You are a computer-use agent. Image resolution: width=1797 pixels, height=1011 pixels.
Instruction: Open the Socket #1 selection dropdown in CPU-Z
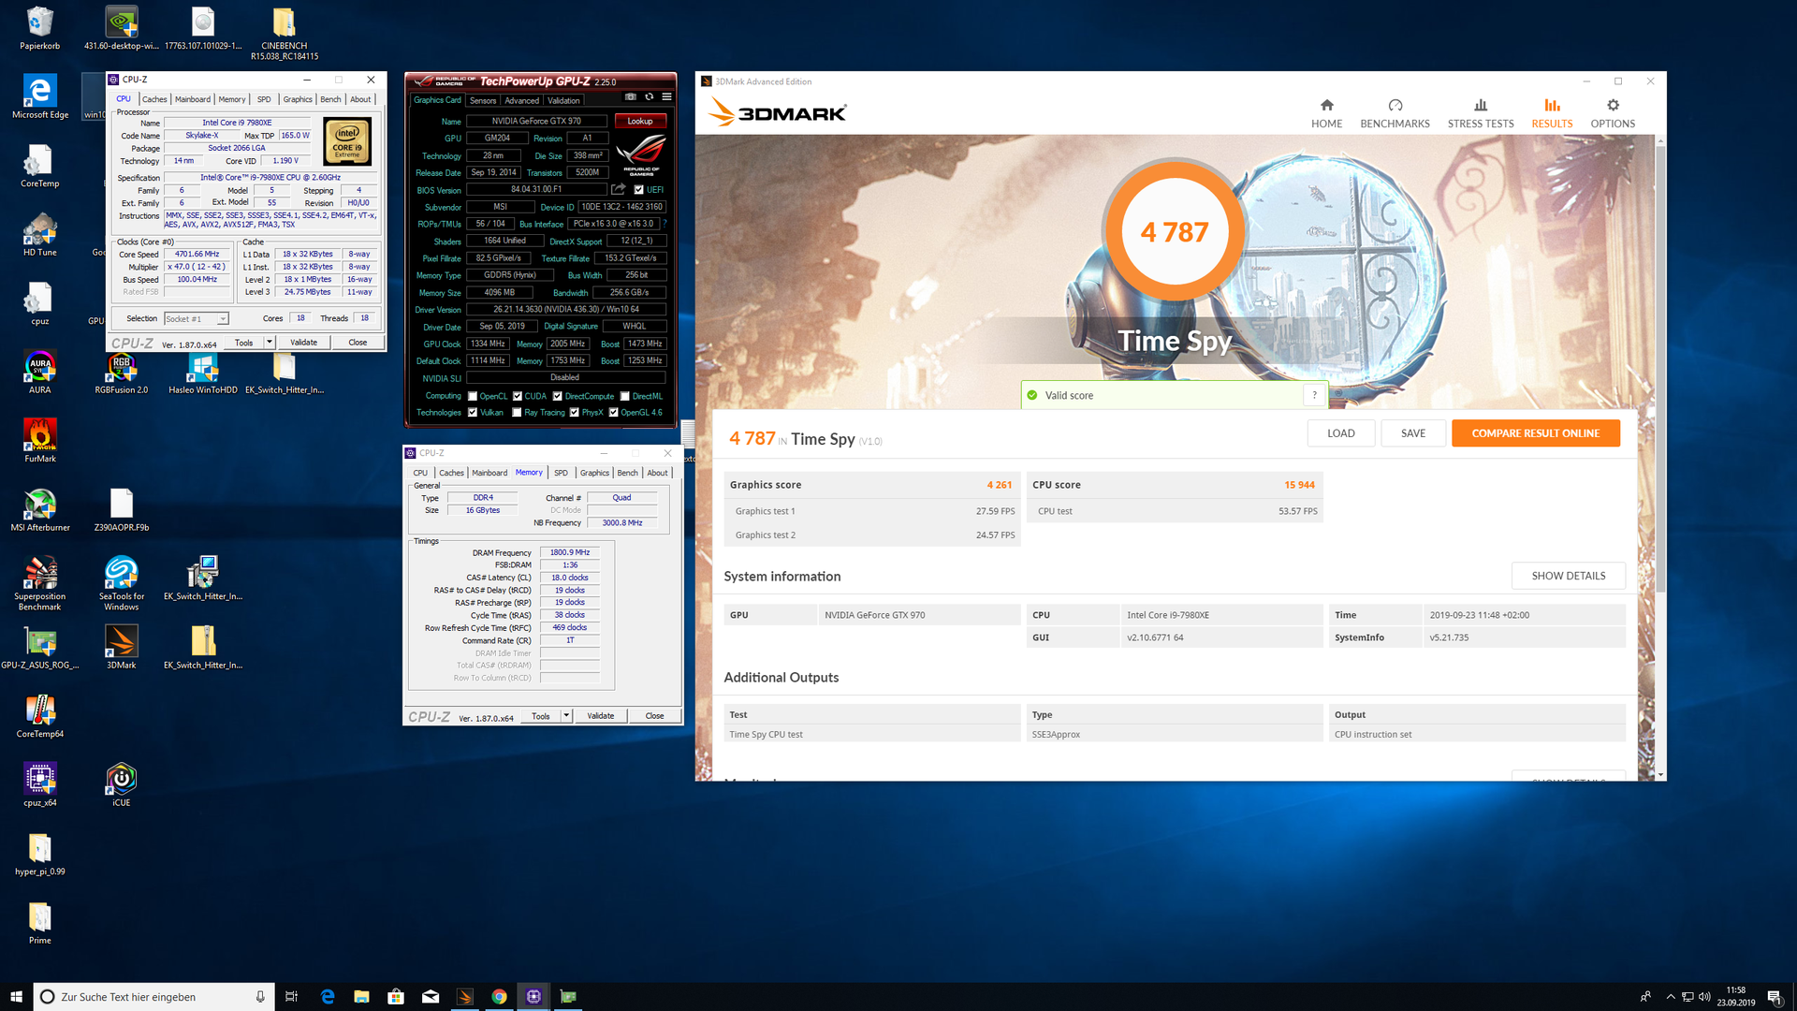point(197,318)
